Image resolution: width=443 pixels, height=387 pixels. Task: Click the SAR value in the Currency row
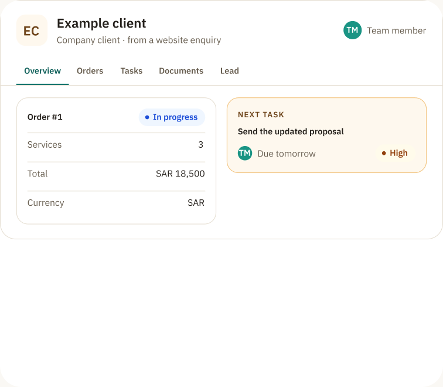pyautogui.click(x=196, y=203)
